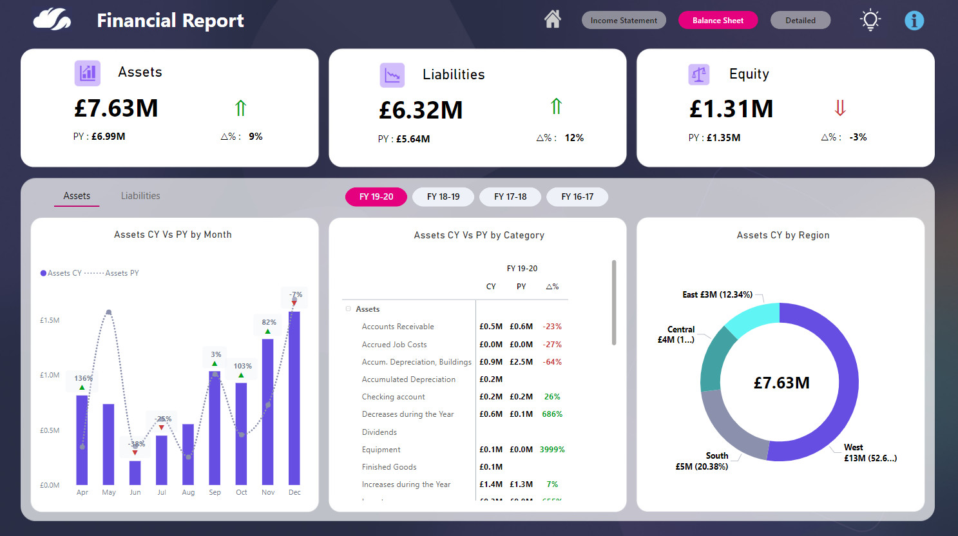The width and height of the screenshot is (958, 536).
Task: Click the Dividends row
Action: coord(455,432)
